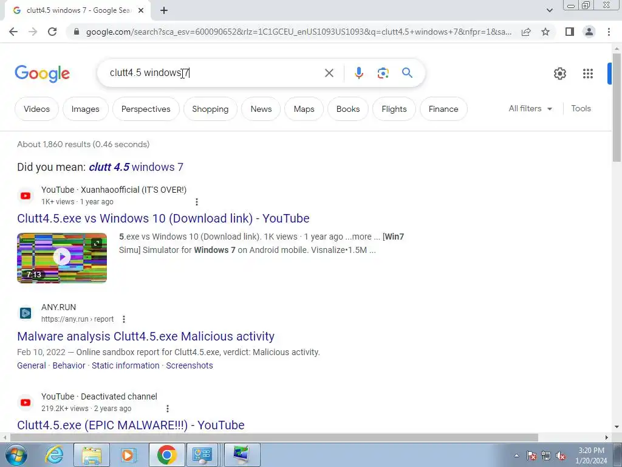Image resolution: width=622 pixels, height=467 pixels.
Task: Filter results by Perspectives
Action: tap(146, 109)
